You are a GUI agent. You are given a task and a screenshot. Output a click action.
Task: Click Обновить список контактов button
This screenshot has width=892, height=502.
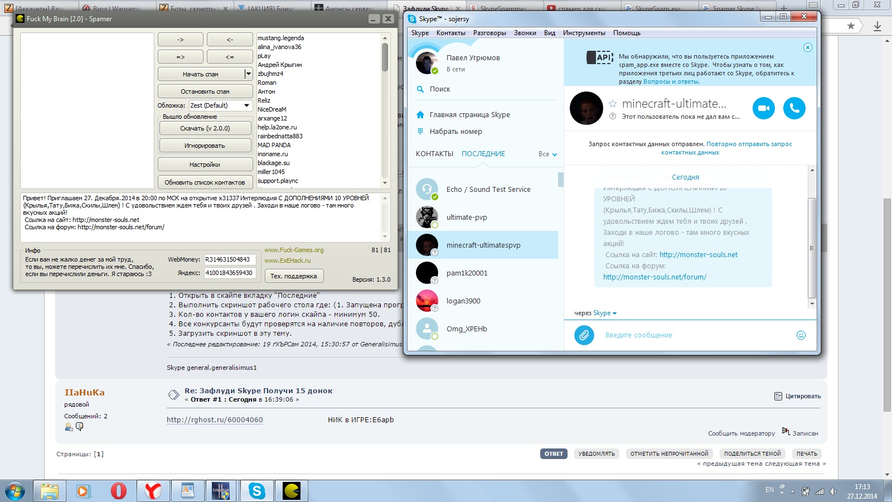coord(205,182)
